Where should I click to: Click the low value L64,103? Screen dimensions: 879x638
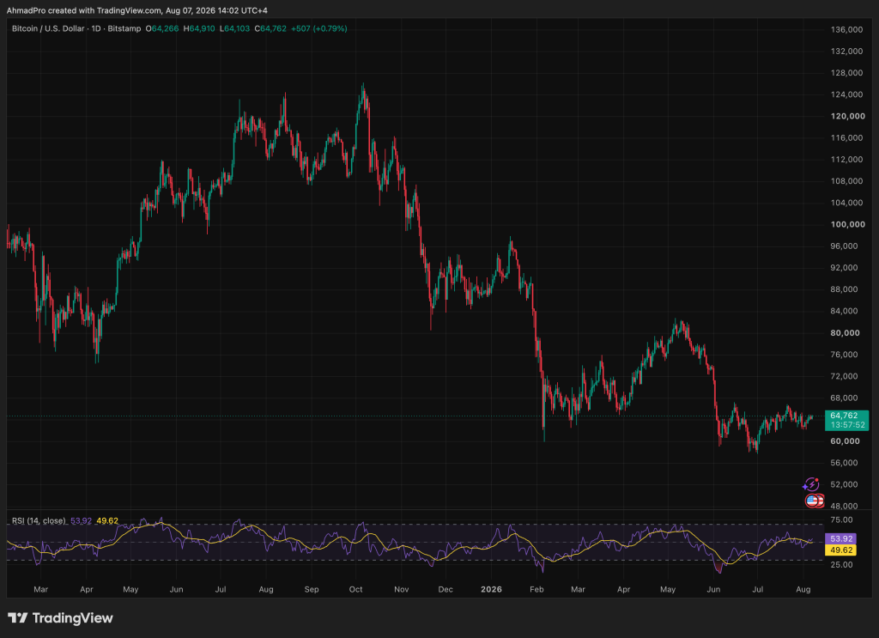[x=234, y=28]
